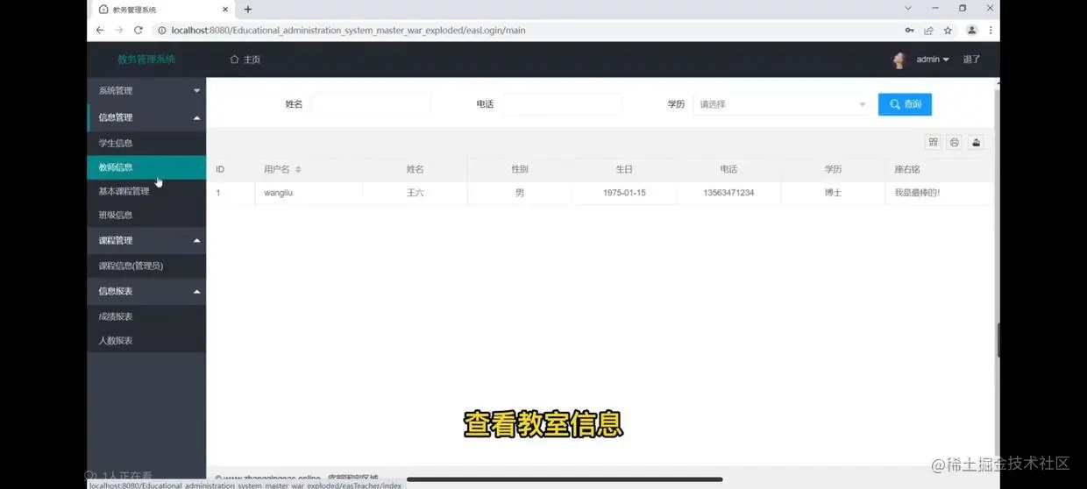The width and height of the screenshot is (1087, 489).
Task: Open a new browser tab with plus icon
Action: [247, 10]
